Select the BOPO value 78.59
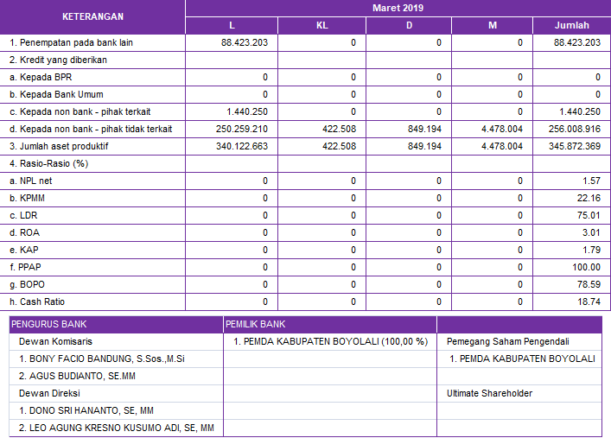 point(588,284)
